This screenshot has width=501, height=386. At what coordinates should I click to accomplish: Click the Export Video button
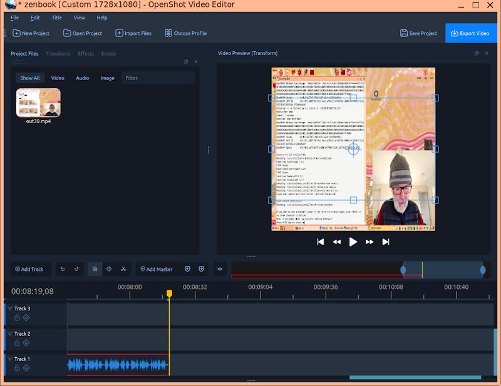click(x=470, y=33)
